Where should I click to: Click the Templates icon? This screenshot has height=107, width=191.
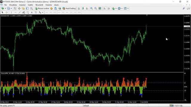point(125,8)
